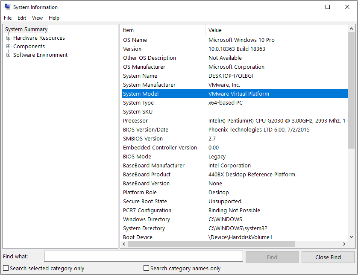Click the value Microsoft Windows 10 Pro
358x275 pixels.
241,40
